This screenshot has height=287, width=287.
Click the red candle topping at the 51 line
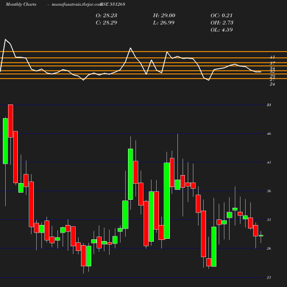[x=10, y=121]
